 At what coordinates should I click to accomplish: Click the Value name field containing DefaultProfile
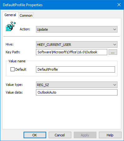(75, 69)
